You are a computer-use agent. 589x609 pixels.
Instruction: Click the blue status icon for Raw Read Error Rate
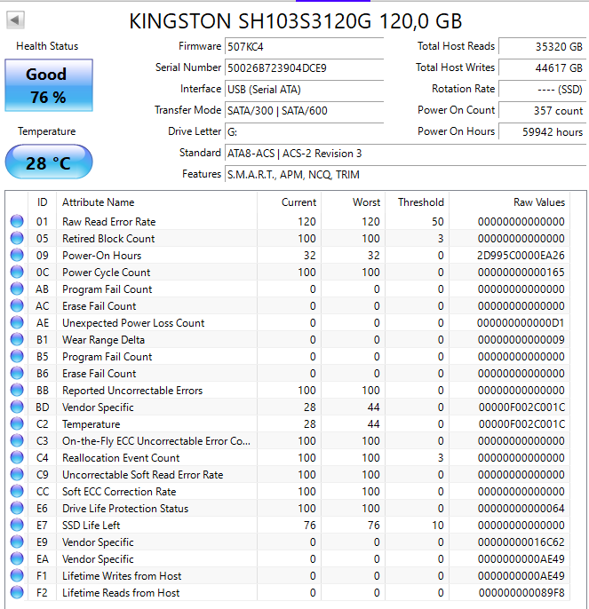pyautogui.click(x=17, y=222)
